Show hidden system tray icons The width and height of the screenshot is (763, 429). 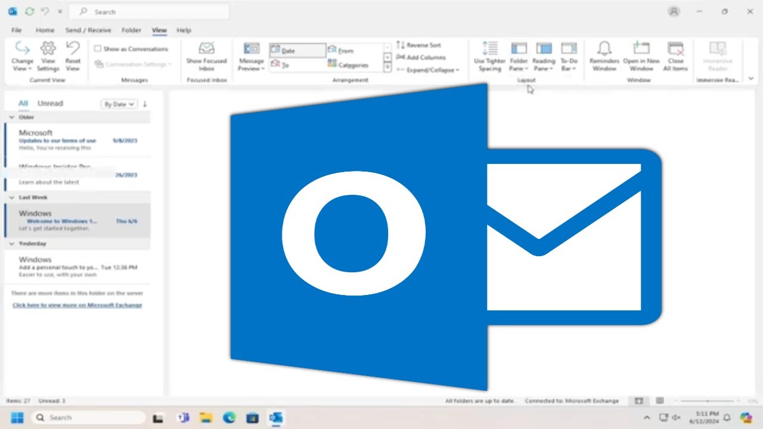pos(647,418)
